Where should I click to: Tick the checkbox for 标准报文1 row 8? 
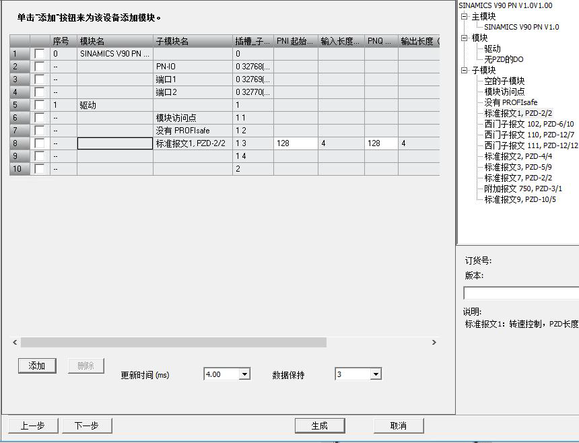coord(40,143)
